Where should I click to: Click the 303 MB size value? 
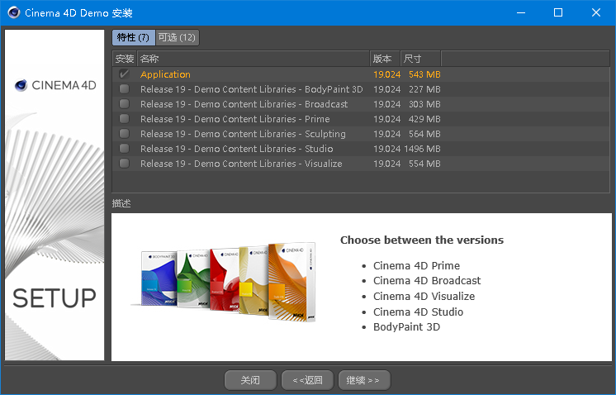tap(424, 104)
